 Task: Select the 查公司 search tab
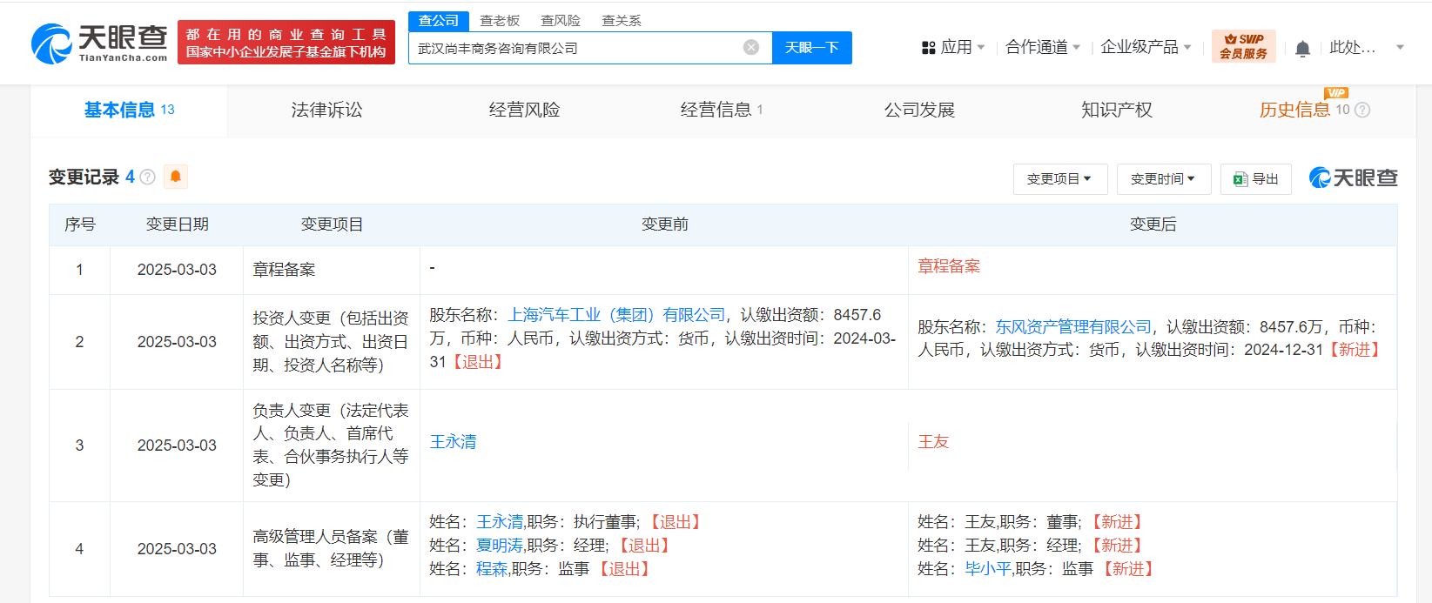(439, 21)
